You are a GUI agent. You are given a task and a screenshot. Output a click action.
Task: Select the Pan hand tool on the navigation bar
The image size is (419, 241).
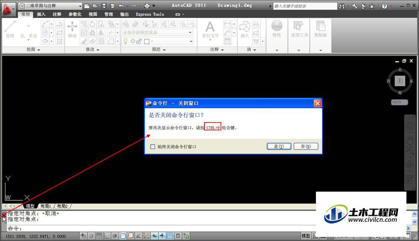coord(410,140)
